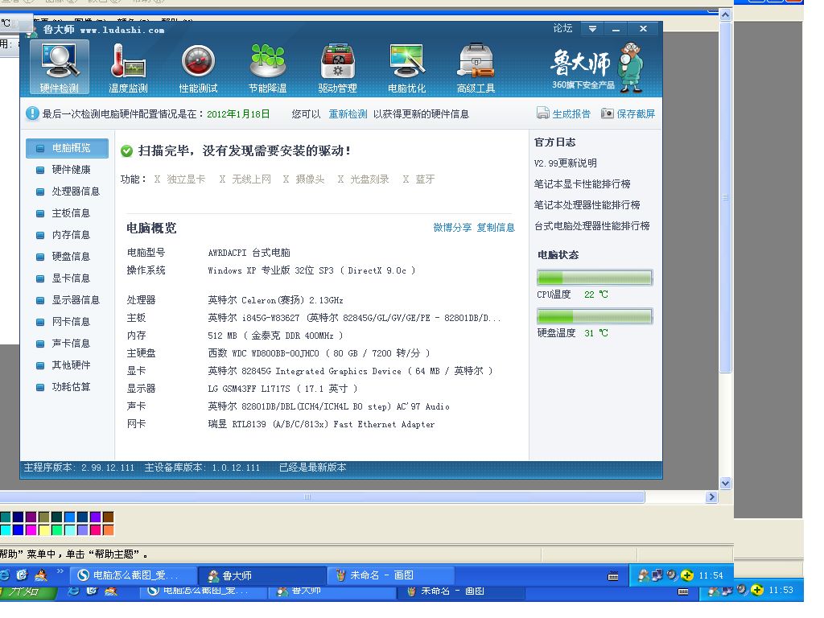The width and height of the screenshot is (824, 618).
Task: Open the 电脑优化 PC optimization icon
Action: coord(407,68)
